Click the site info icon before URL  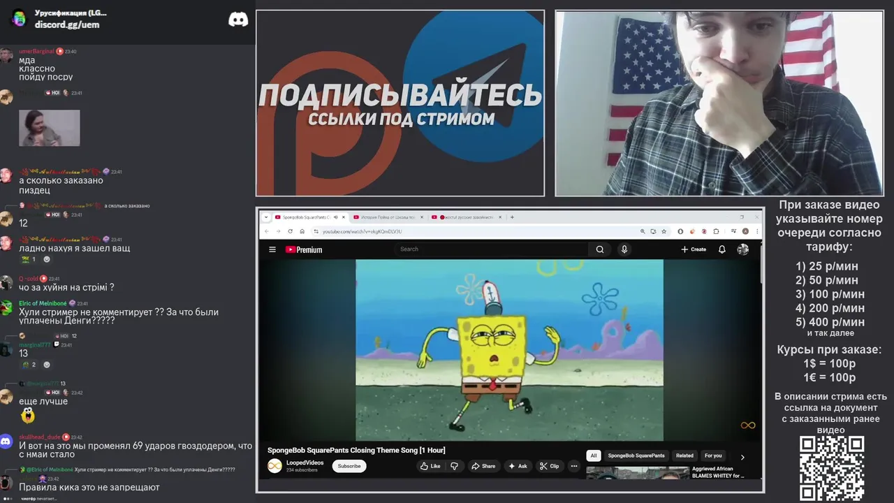(x=316, y=231)
